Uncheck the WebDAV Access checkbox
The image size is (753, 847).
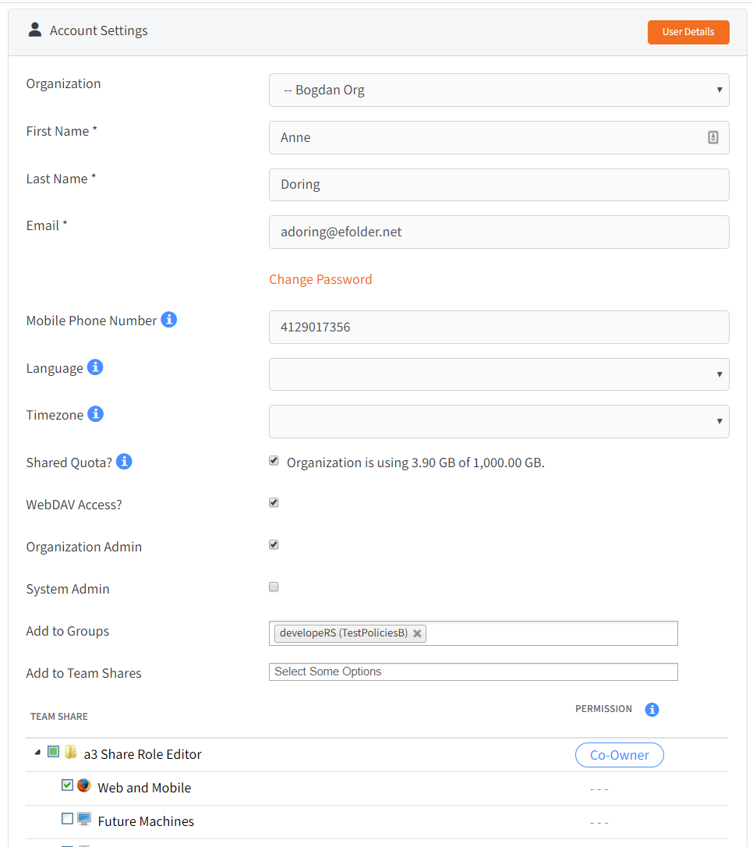(274, 502)
